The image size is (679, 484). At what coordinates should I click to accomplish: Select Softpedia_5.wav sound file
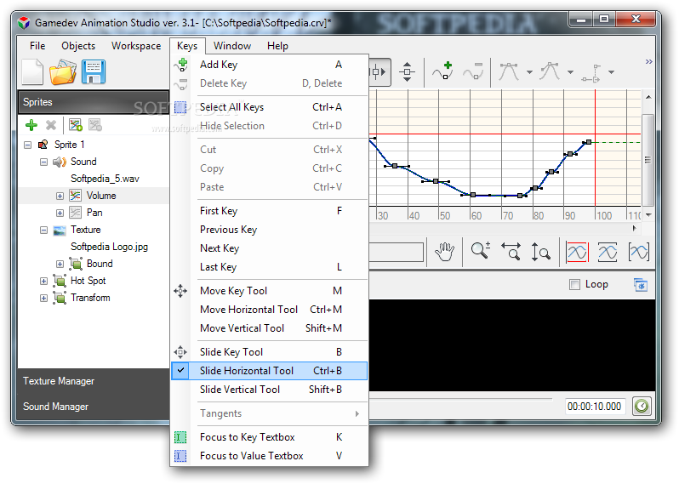click(x=105, y=179)
